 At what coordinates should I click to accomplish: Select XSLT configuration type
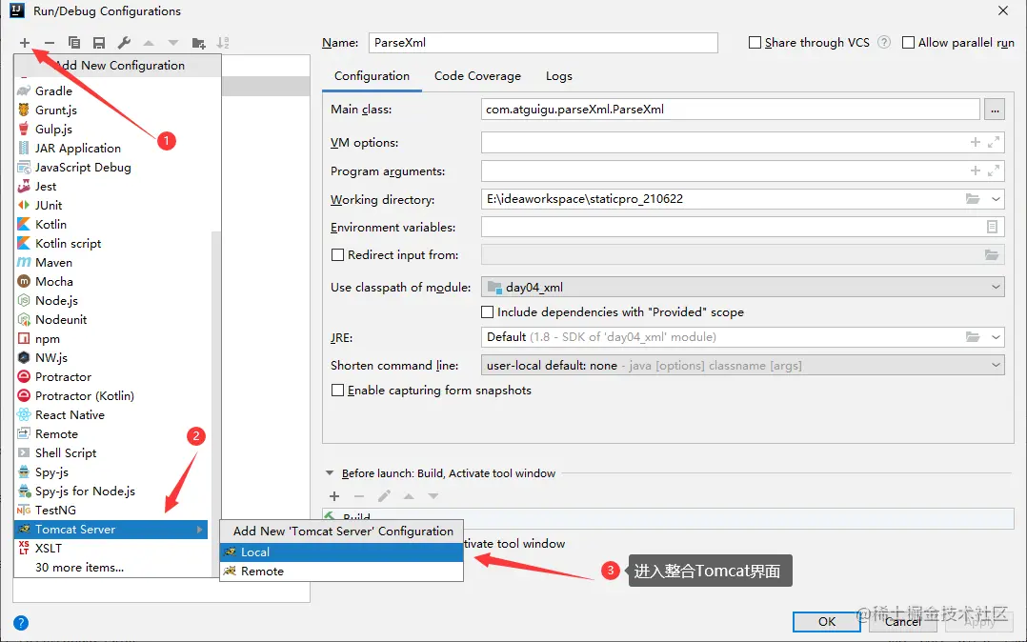(x=111, y=549)
